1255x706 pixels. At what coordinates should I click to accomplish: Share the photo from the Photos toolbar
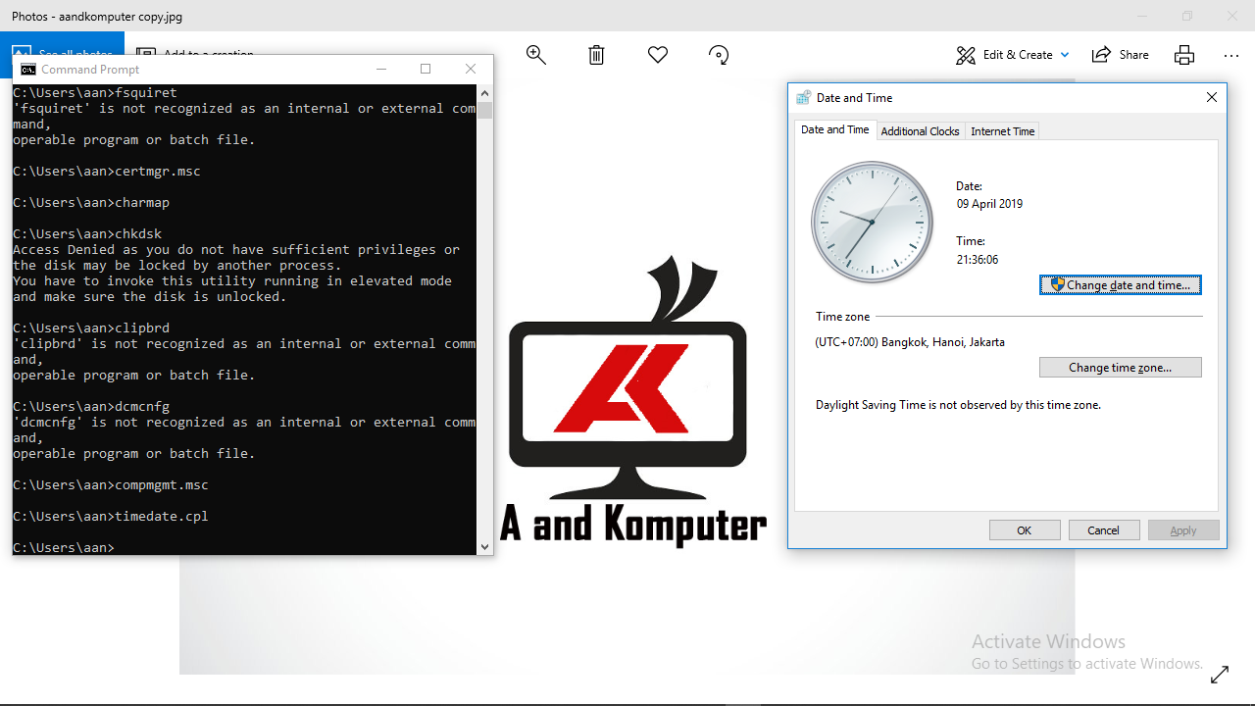[x=1120, y=55]
